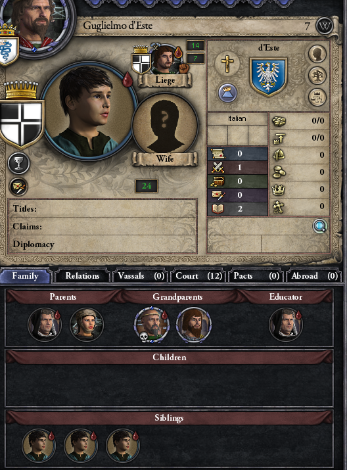Select the Educator portrait
Viewport: 347px width, 470px height.
[286, 325]
